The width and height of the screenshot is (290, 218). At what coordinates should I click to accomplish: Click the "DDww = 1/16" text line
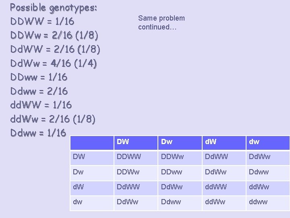pos(39,77)
